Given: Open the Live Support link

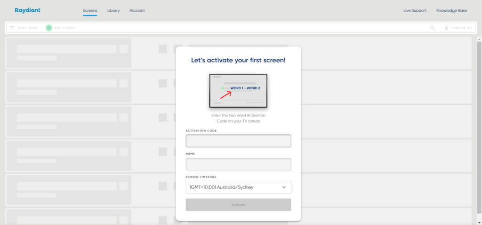Looking at the screenshot, I should click(x=415, y=10).
